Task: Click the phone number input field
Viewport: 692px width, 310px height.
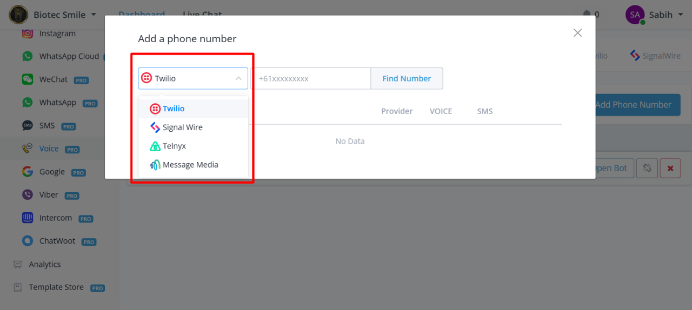Action: tap(310, 78)
